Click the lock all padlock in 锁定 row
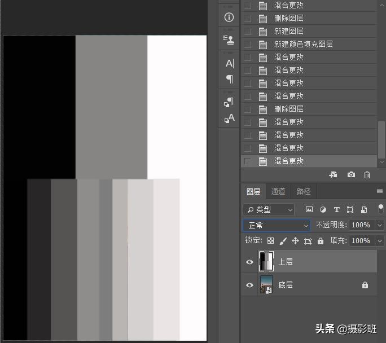 coord(321,241)
